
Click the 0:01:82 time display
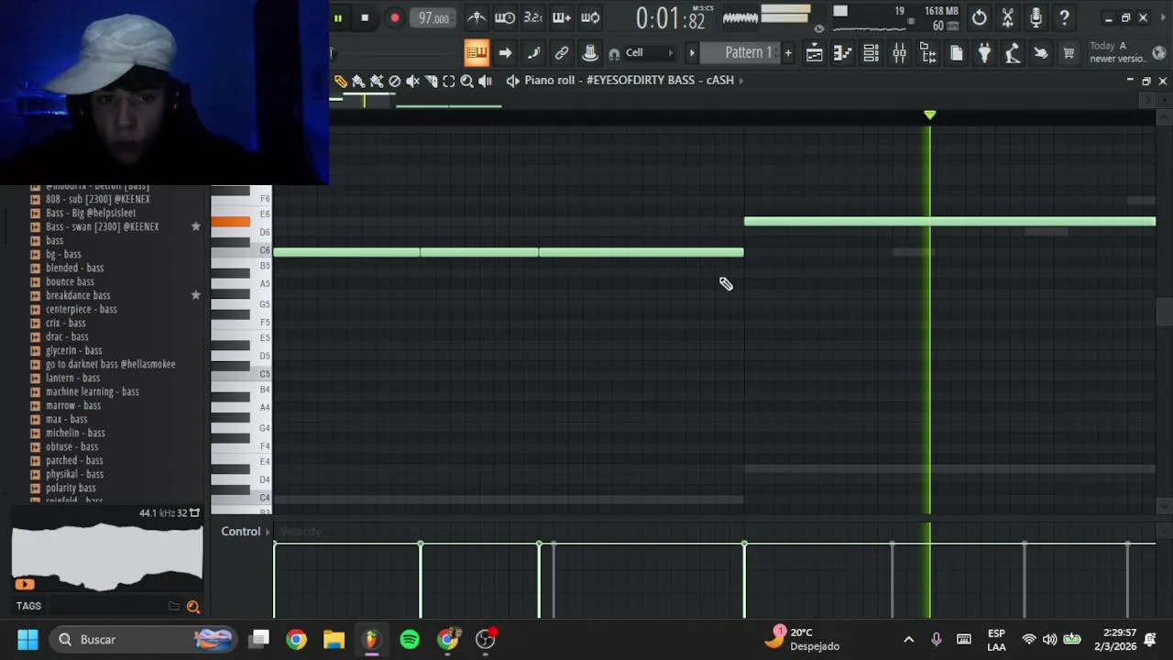671,18
